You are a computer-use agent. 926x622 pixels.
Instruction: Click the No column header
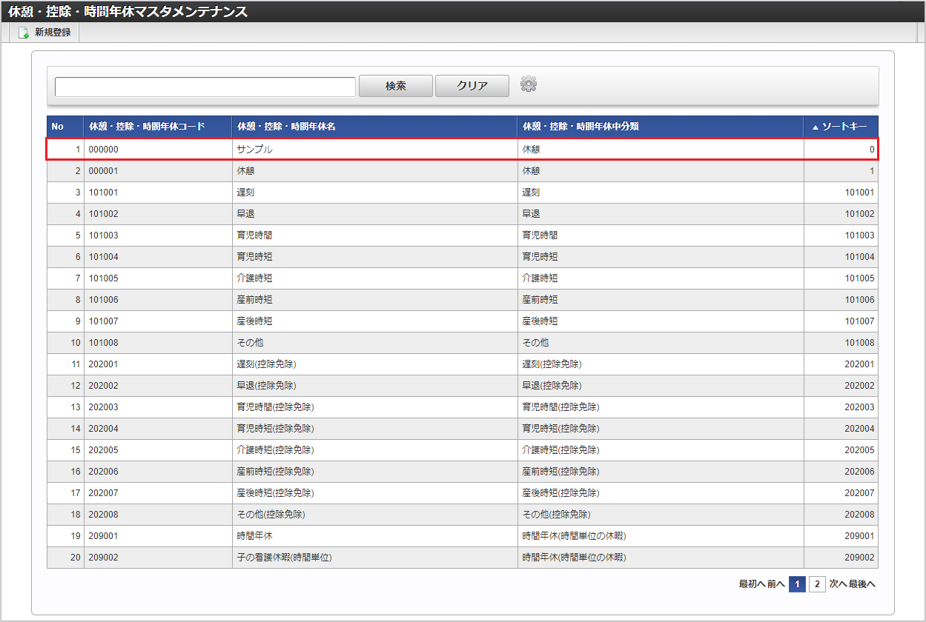[57, 127]
